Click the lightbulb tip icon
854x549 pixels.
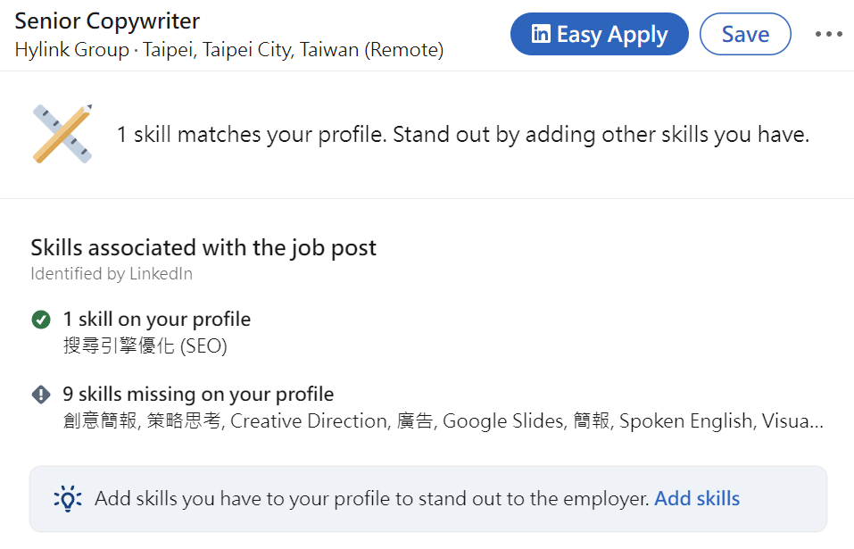[68, 498]
